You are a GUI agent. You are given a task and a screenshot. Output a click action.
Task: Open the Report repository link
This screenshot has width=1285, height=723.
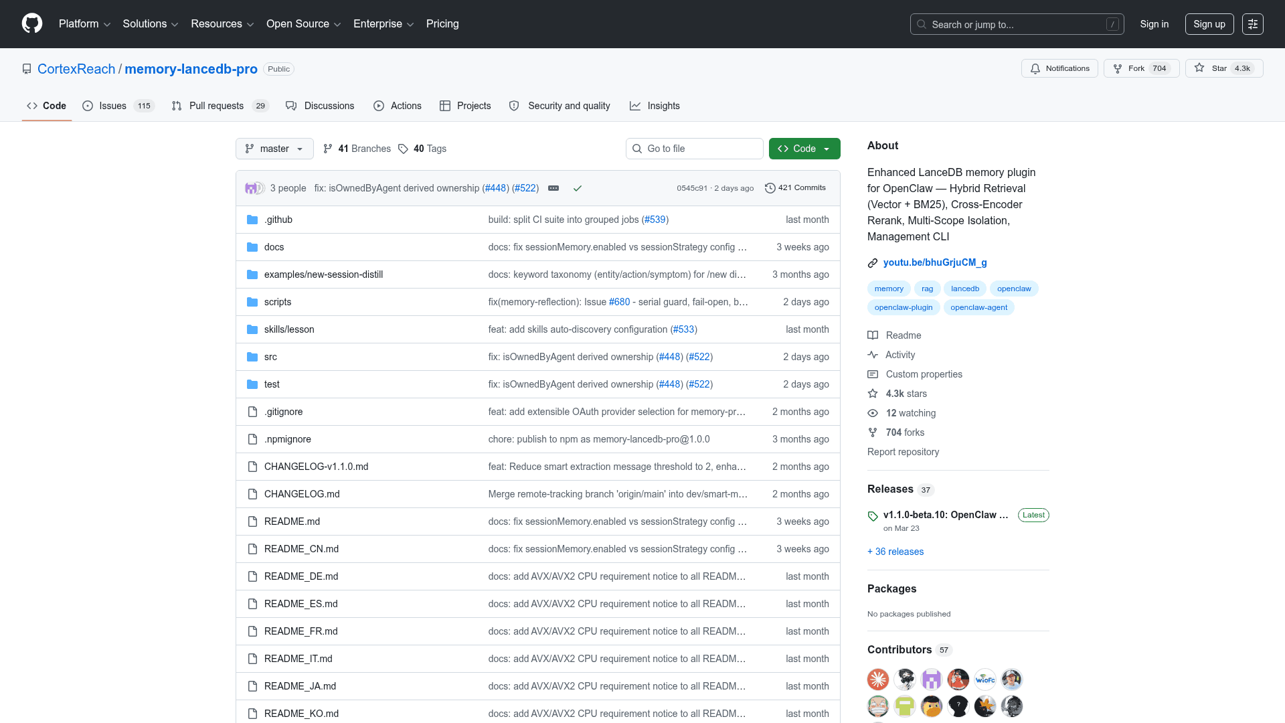pyautogui.click(x=903, y=452)
